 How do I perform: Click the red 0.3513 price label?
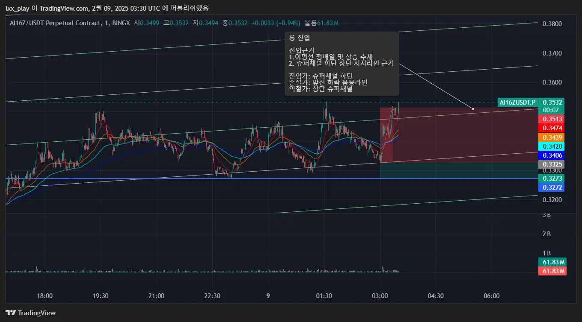pos(552,119)
